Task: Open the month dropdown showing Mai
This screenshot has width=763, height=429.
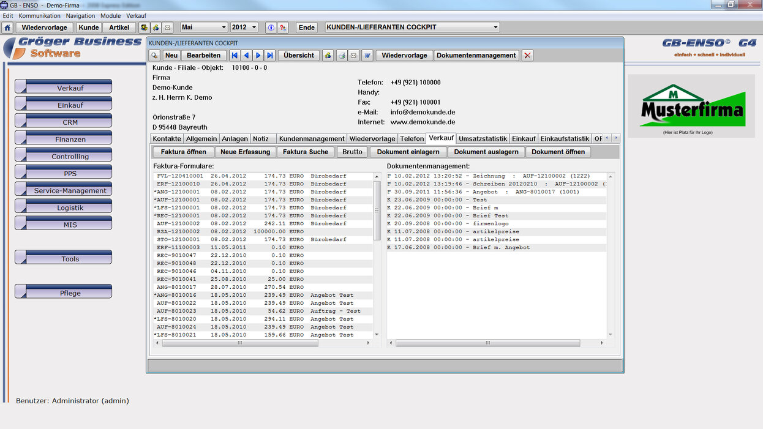Action: pos(204,28)
